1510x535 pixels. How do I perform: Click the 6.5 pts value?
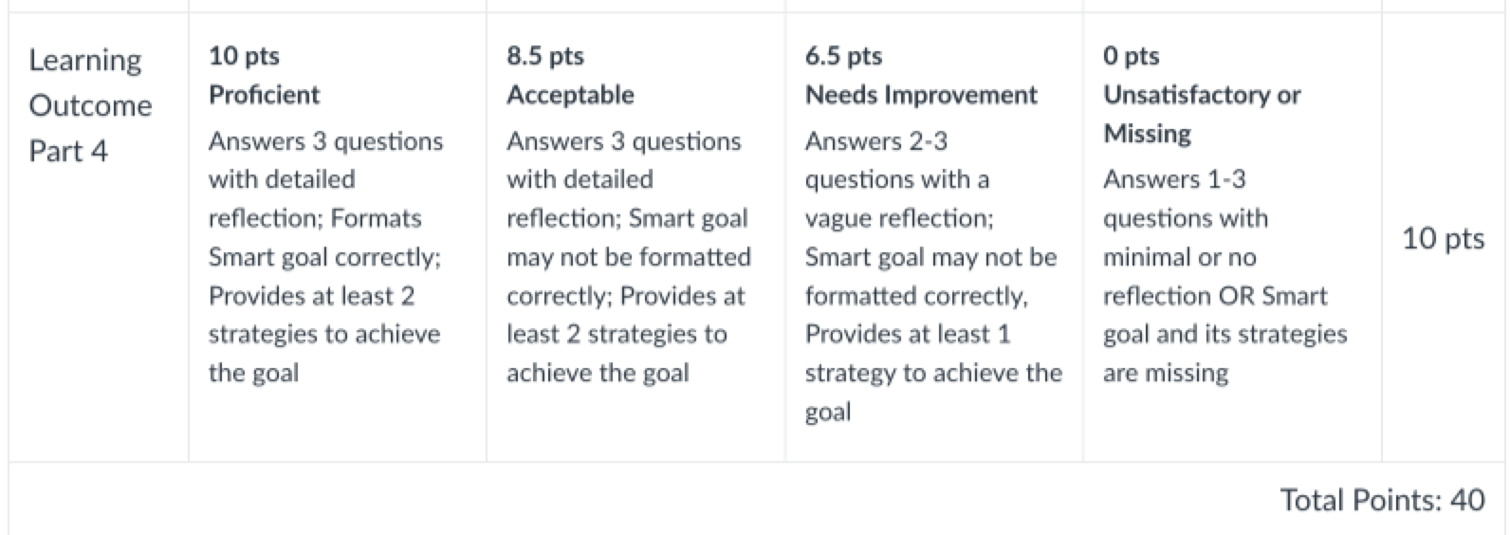pos(843,56)
